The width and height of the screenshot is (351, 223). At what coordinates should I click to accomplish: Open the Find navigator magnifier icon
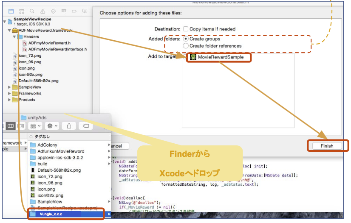[x=32, y=11]
